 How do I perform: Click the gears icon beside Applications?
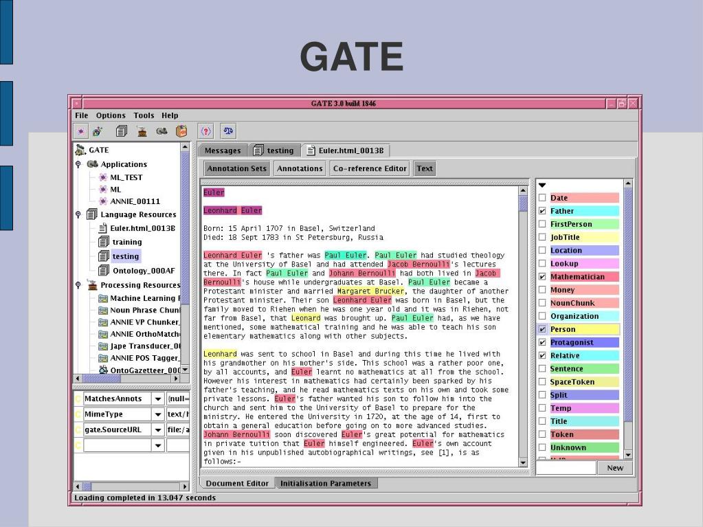click(92, 164)
